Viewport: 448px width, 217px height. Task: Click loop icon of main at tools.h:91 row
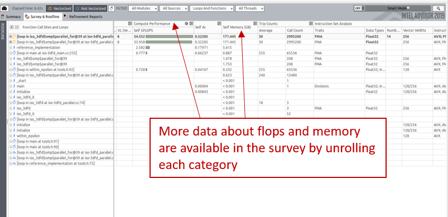(x=15, y=141)
